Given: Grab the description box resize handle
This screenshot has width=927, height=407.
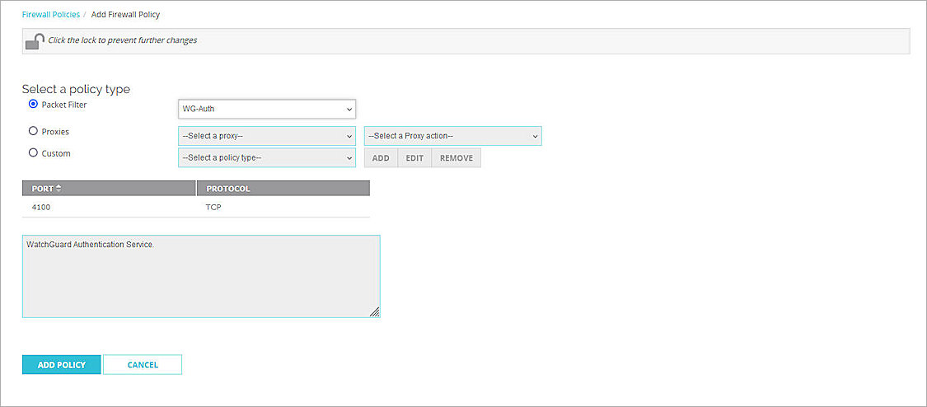Looking at the screenshot, I should click(x=374, y=312).
